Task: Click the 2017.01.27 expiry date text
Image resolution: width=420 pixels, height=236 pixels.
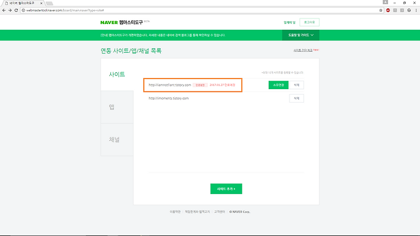Action: click(x=222, y=85)
